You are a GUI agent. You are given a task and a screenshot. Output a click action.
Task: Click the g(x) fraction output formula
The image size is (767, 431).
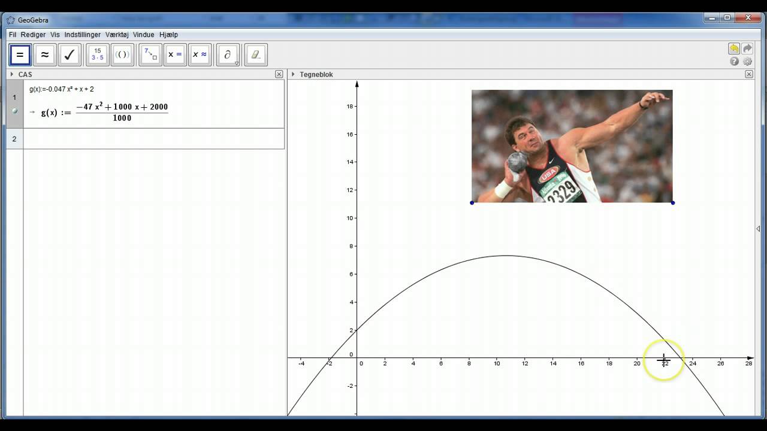[105, 112]
